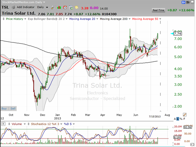Click the cyan price marker arrow at 7.74
The image size is (196, 147).
click(172, 34)
